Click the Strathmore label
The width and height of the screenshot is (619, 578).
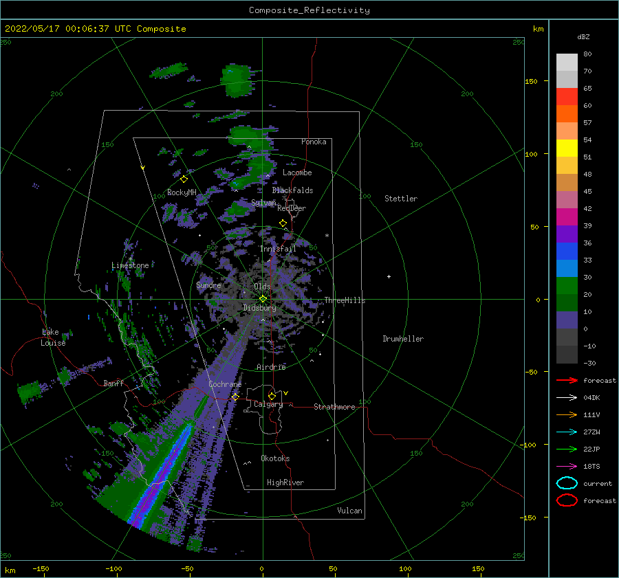coord(334,407)
